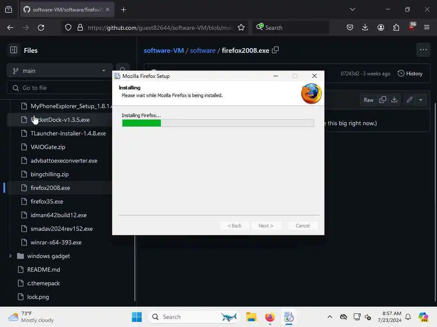Select the software-VM/software/firefox2 tab
This screenshot has width=437, height=327.
67,10
